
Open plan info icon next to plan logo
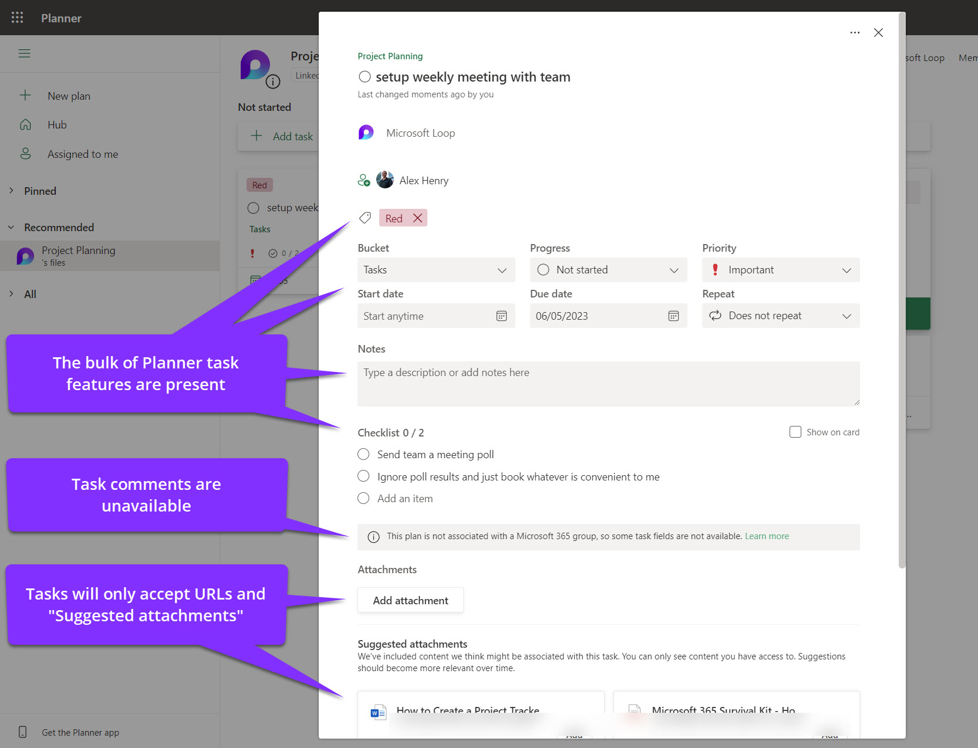(273, 82)
